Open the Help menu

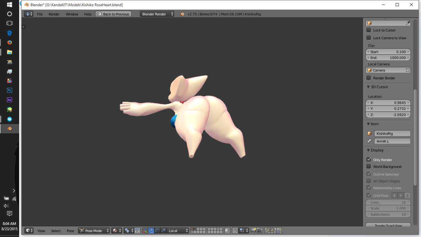pos(88,14)
